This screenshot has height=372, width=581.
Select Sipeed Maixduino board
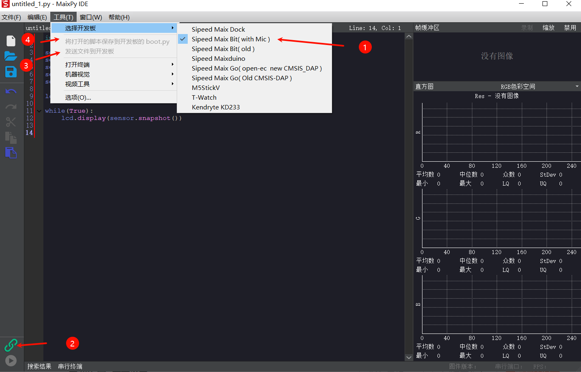tap(255, 58)
